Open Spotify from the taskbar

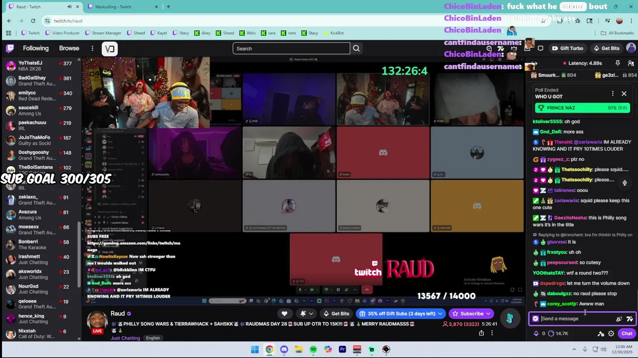313,350
